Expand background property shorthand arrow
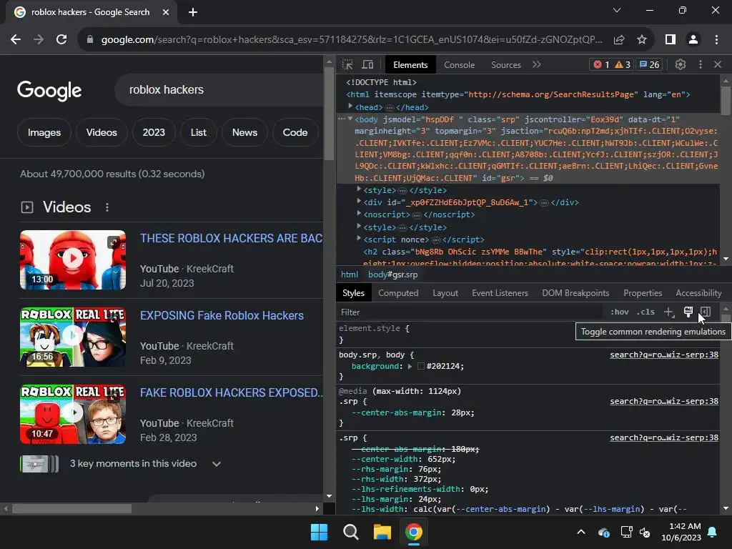732x549 pixels. click(410, 367)
